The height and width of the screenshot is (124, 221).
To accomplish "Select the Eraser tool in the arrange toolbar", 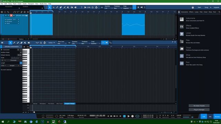I will point(61,7).
